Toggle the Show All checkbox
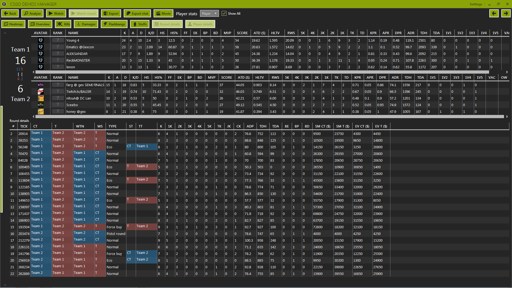The height and width of the screenshot is (288, 512). pos(224,14)
